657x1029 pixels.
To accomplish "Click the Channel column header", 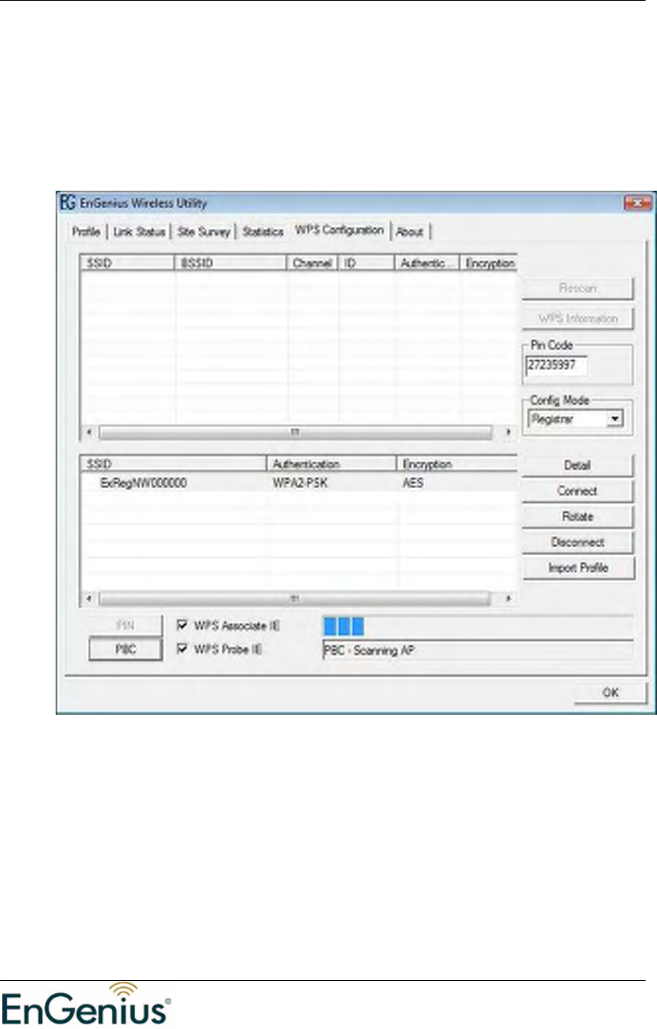I will (313, 263).
